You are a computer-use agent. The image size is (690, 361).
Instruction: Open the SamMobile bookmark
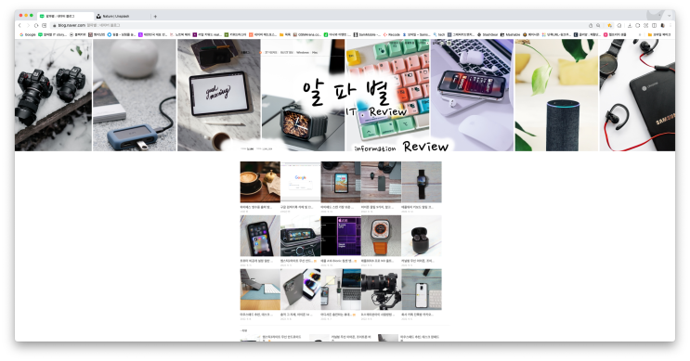[367, 34]
